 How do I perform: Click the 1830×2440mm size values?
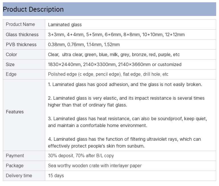[x=115, y=64]
